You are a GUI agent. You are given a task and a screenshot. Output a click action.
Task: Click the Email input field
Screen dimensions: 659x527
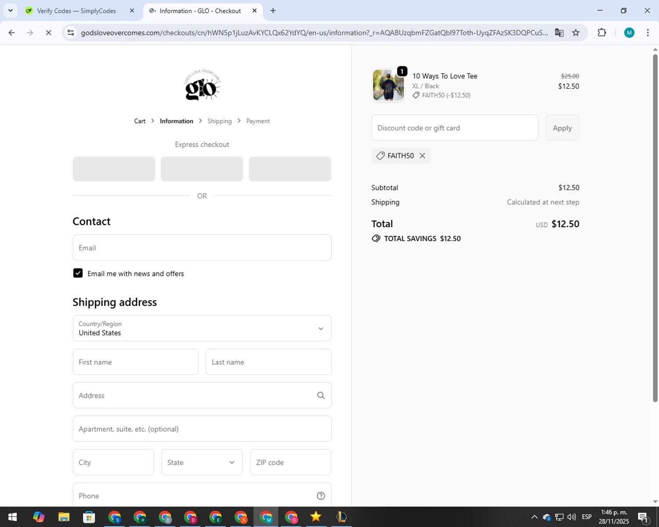(202, 248)
